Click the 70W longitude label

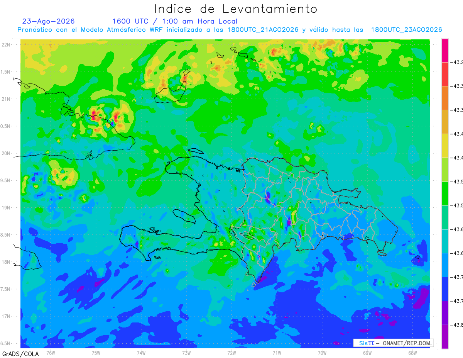322,353
